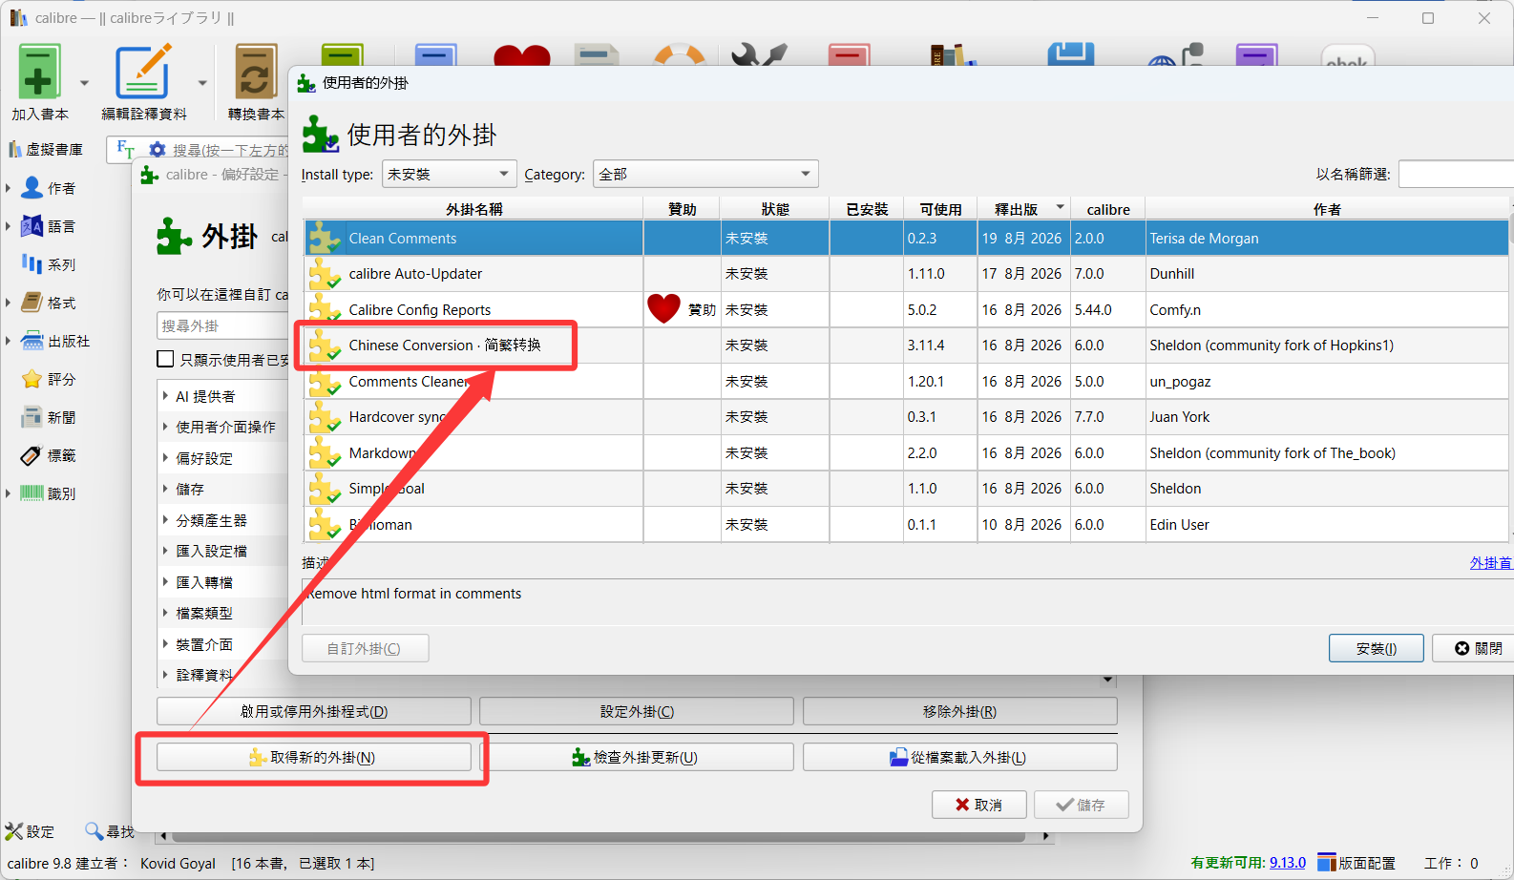Image resolution: width=1514 pixels, height=880 pixels.
Task: Select the 標籤 tags item in sidebar
Action: click(48, 455)
